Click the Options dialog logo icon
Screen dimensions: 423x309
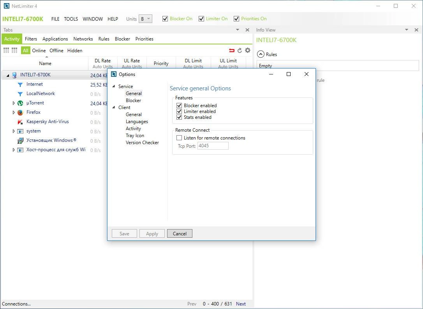114,74
